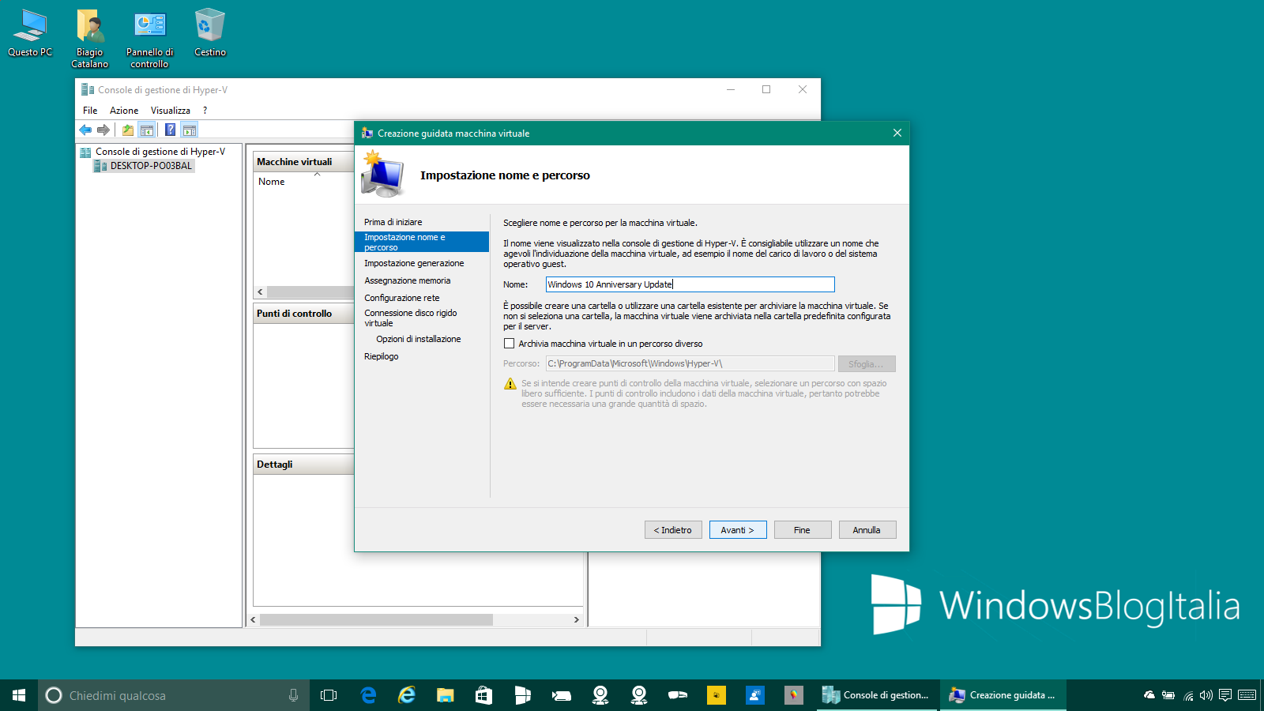Go to the Assegnazione memoria wizard step

(x=408, y=280)
